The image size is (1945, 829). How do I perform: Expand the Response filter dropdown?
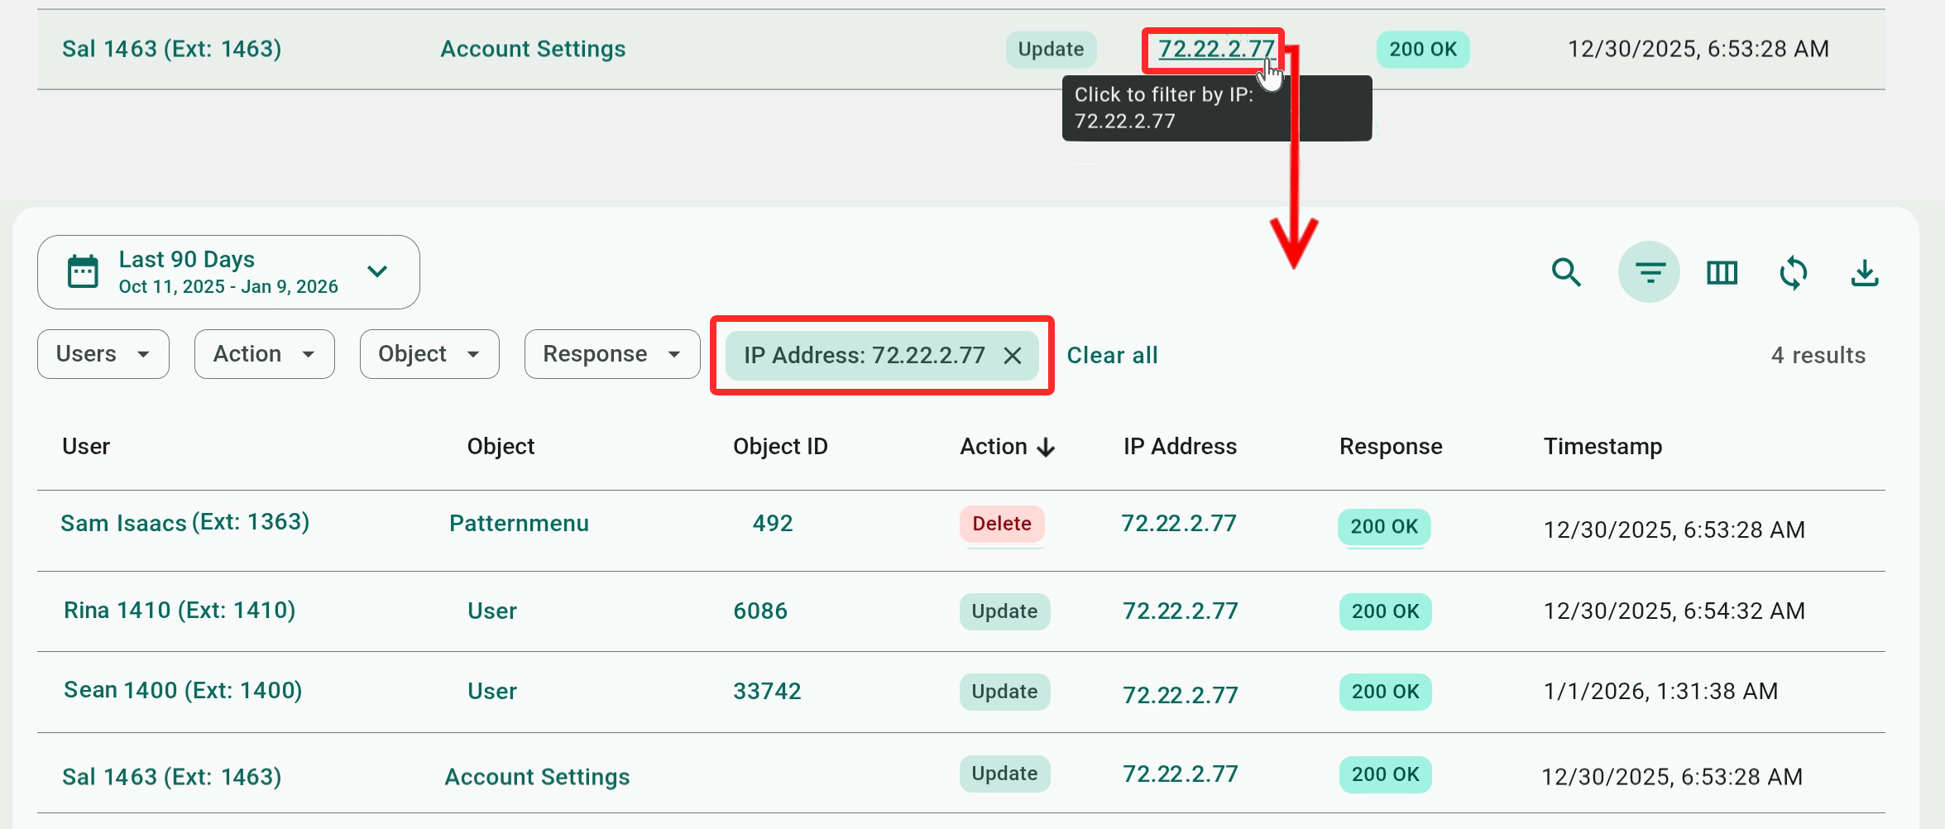(x=612, y=354)
